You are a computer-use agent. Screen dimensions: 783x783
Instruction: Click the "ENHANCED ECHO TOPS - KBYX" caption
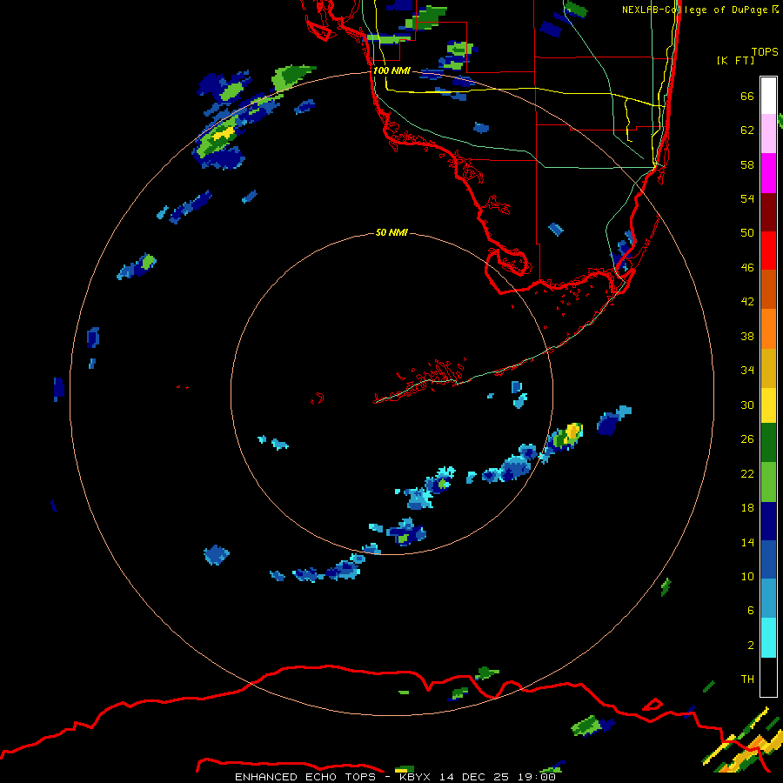coord(332,777)
